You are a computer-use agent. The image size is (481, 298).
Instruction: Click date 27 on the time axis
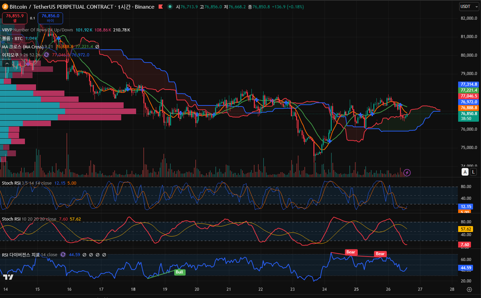click(x=420, y=289)
